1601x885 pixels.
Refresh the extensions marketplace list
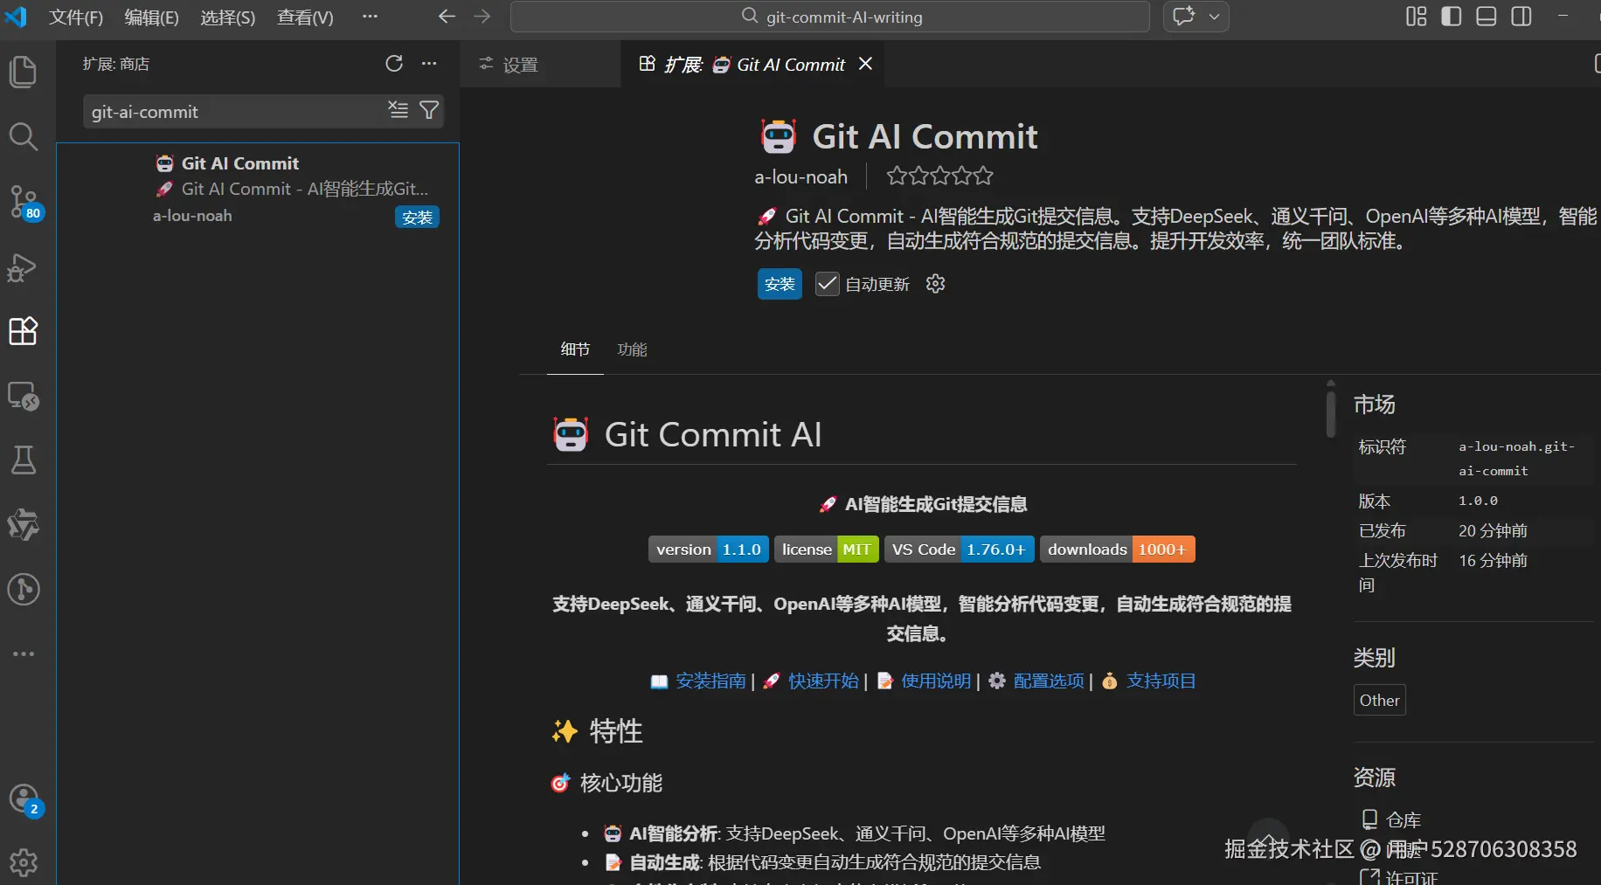tap(394, 64)
